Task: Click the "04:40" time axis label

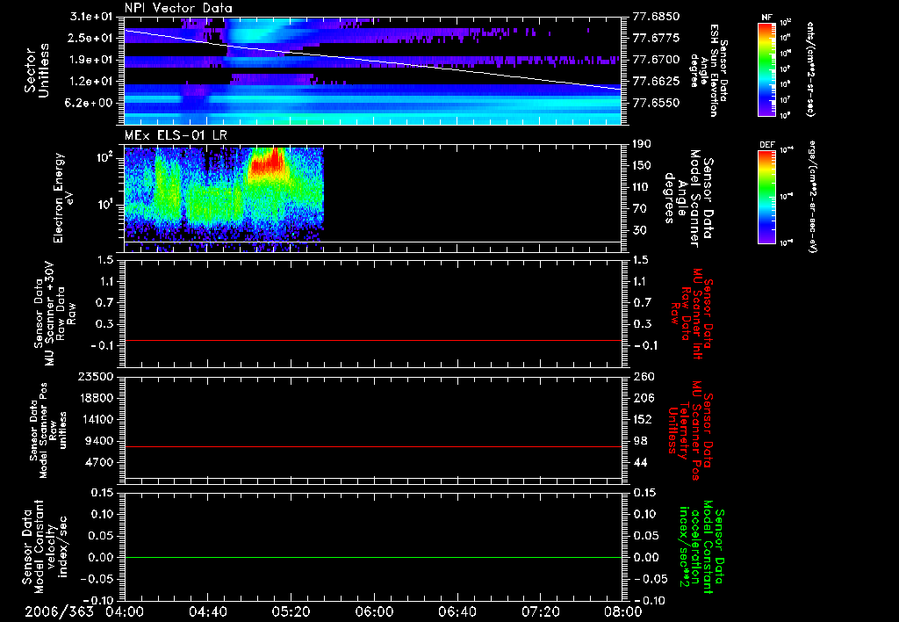Action: 207,611
